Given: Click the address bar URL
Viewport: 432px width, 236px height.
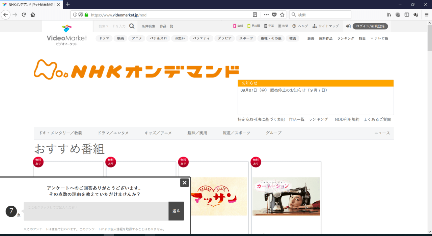Looking at the screenshot, I should point(119,15).
